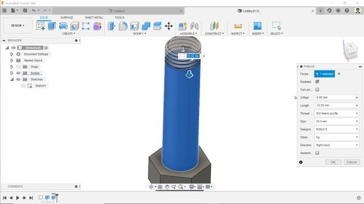Switch to the SHEET METAL tab
Screen dimensions: 364x204
[x=94, y=18]
